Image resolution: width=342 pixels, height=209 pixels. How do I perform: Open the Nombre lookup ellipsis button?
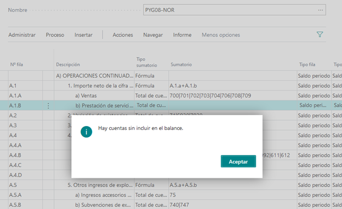(321, 10)
